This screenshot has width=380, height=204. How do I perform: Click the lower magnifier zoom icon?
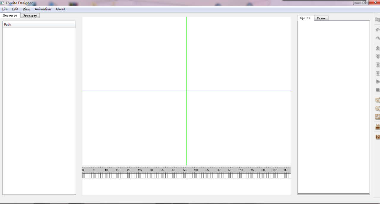pos(378,108)
